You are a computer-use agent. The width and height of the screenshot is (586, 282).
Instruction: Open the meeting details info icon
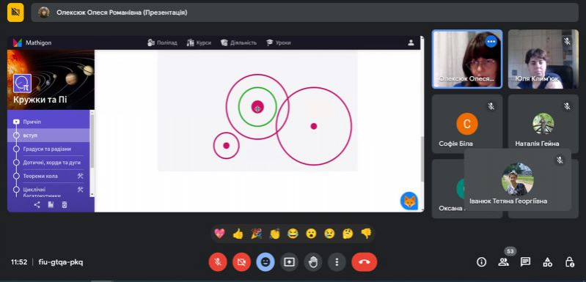[x=481, y=262]
